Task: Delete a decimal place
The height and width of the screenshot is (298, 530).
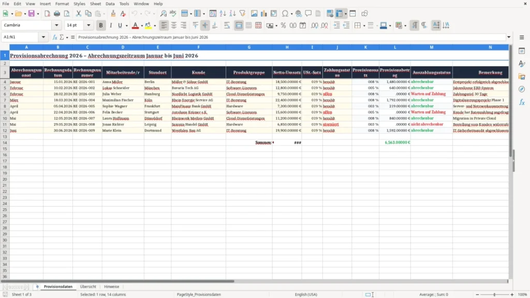Action: [325, 25]
